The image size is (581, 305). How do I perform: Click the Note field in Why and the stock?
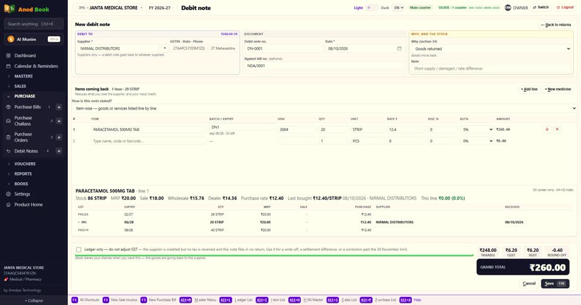tap(491, 68)
